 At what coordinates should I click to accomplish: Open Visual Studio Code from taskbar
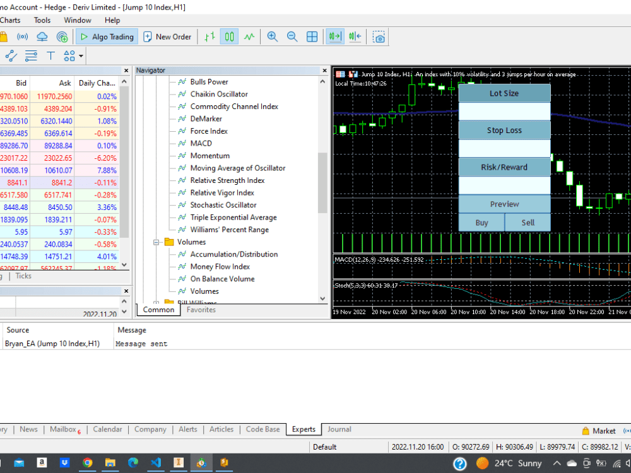156,463
